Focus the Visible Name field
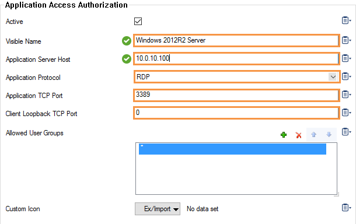The height and width of the screenshot is (224, 356). [x=236, y=40]
